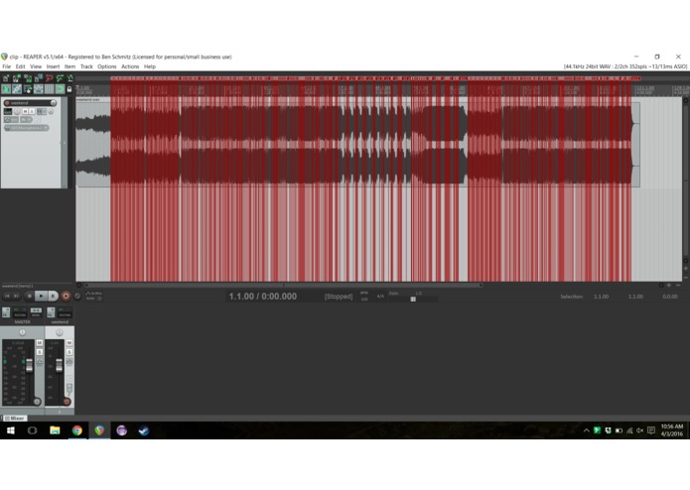Screen dimensions: 690x490
Task: Open the Help menu
Action: [x=150, y=66]
